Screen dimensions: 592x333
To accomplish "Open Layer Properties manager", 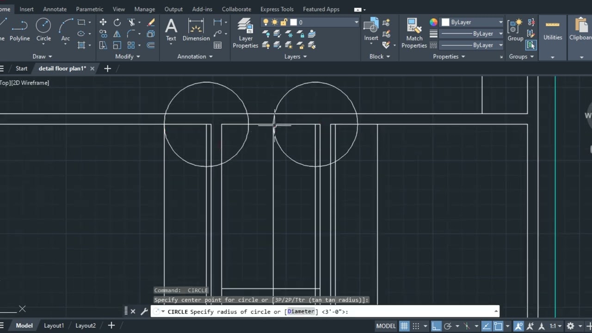I will pyautogui.click(x=245, y=33).
